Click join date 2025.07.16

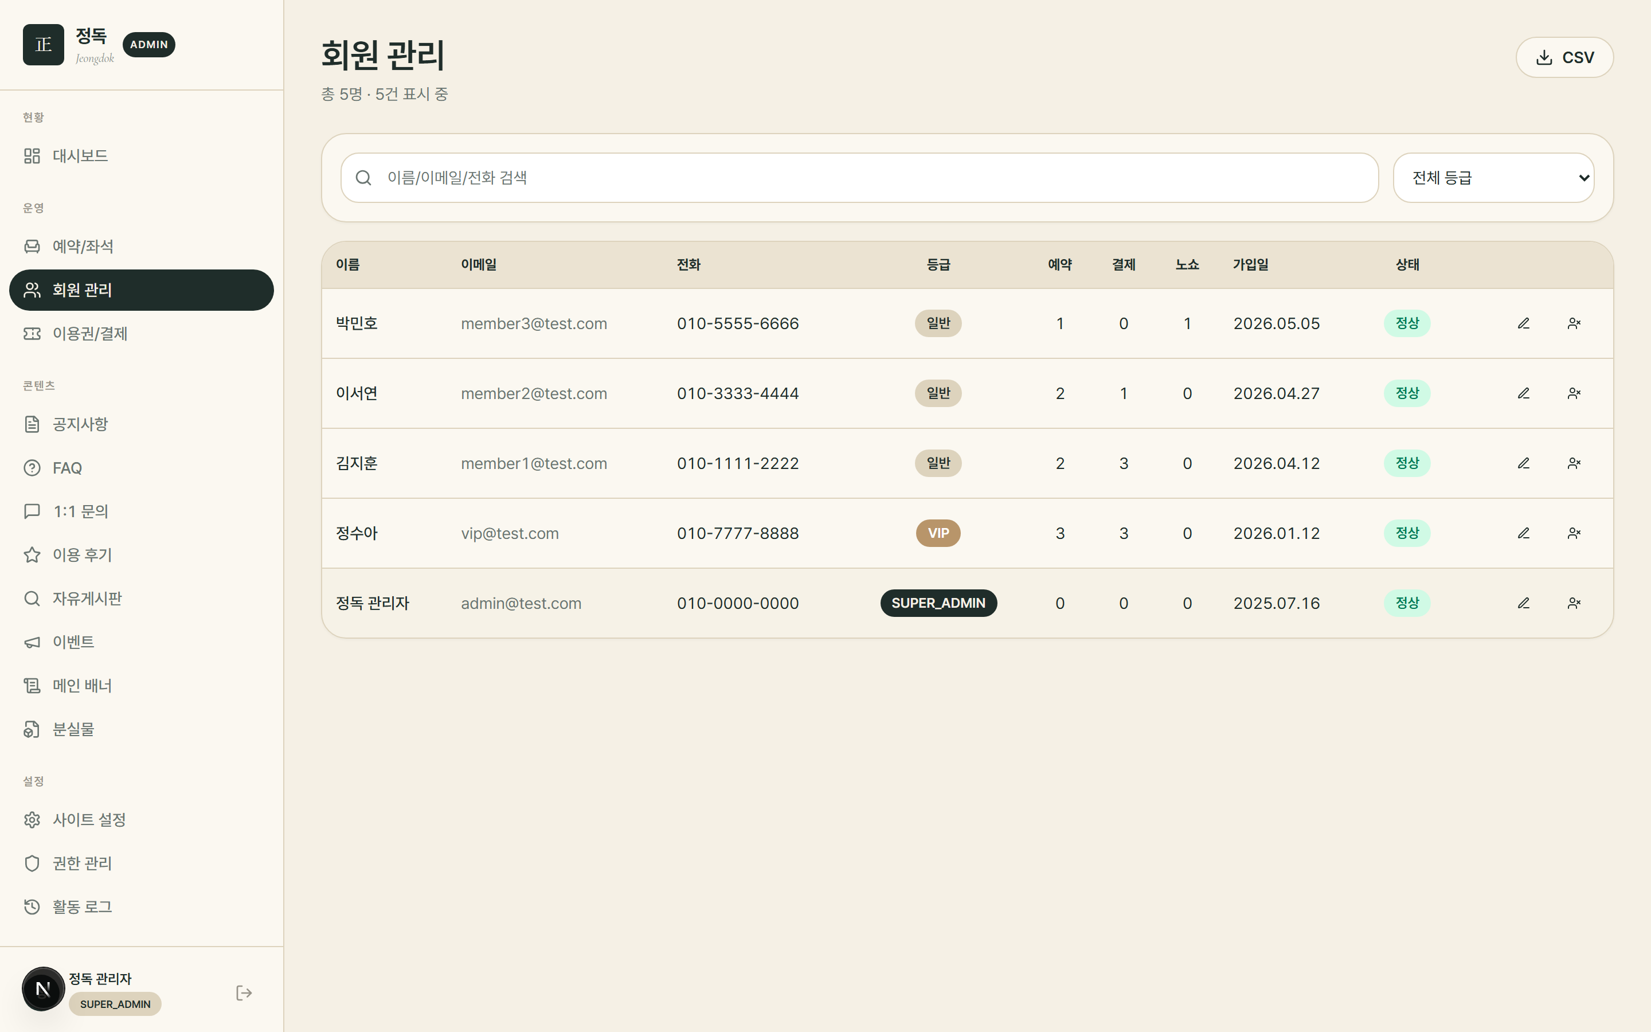click(x=1277, y=603)
